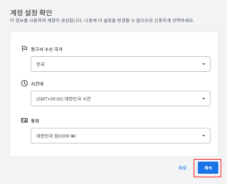This screenshot has width=227, height=184.
Task: Select the 한국 value in the country field
Action: click(x=40, y=64)
